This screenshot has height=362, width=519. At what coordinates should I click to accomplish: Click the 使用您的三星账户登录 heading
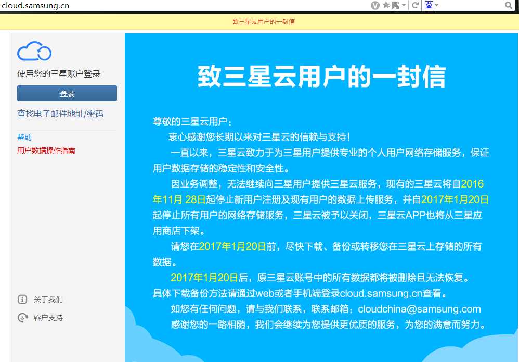tap(59, 73)
